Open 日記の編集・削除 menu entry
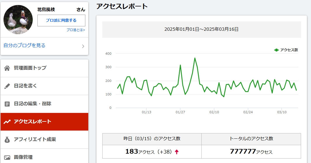This screenshot has height=163, width=311. pos(32,104)
